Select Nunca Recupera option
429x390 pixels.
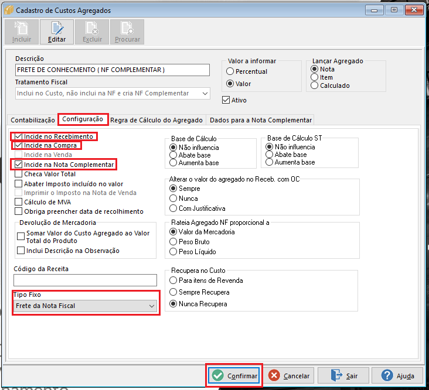coord(198,304)
